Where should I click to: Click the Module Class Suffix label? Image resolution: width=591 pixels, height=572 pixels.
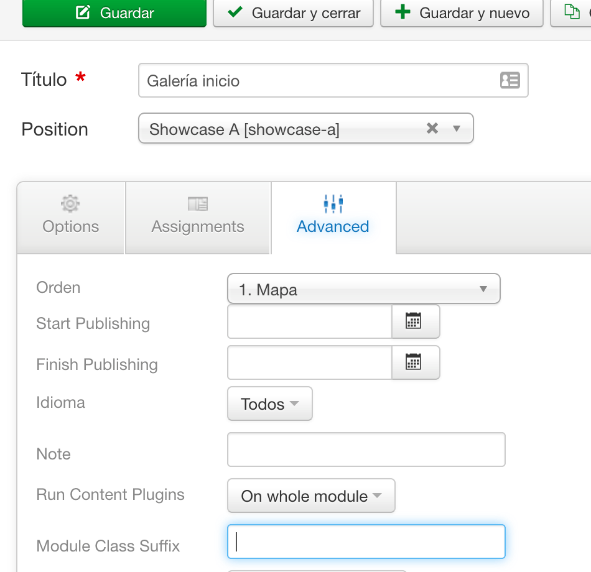click(x=108, y=546)
